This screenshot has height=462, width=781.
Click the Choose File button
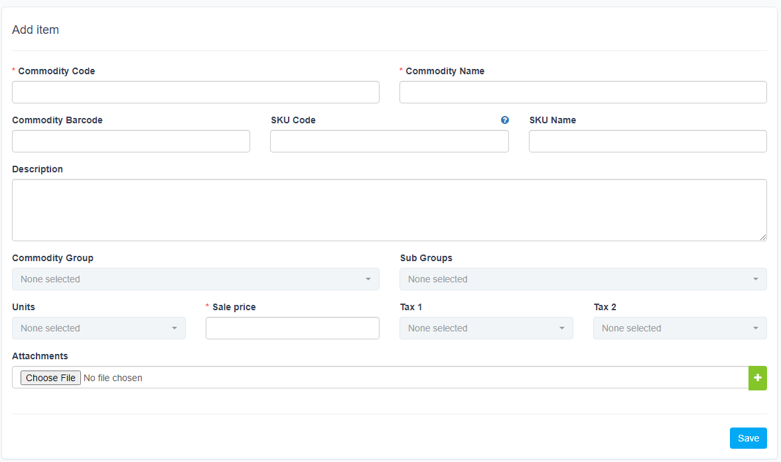(x=50, y=378)
